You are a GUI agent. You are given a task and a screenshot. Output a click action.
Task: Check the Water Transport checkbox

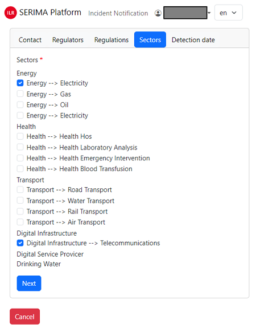20,201
